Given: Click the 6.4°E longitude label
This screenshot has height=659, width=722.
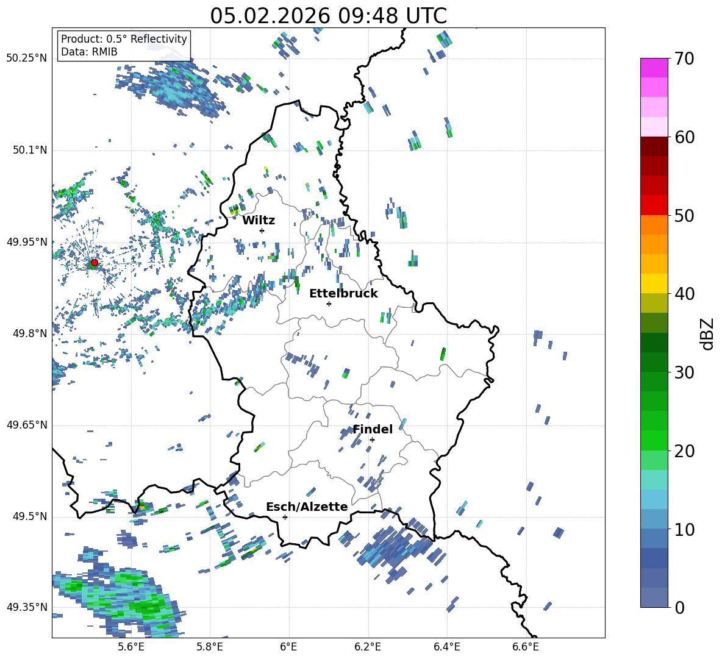Looking at the screenshot, I should (x=446, y=647).
